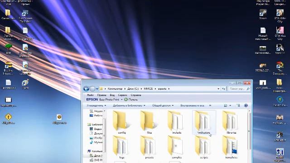Select Рабочий стол in navigation pane
This screenshot has height=163, width=290.
96,115
